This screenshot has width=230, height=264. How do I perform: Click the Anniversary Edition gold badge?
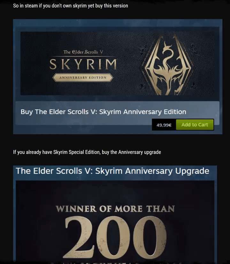pyautogui.click(x=83, y=78)
